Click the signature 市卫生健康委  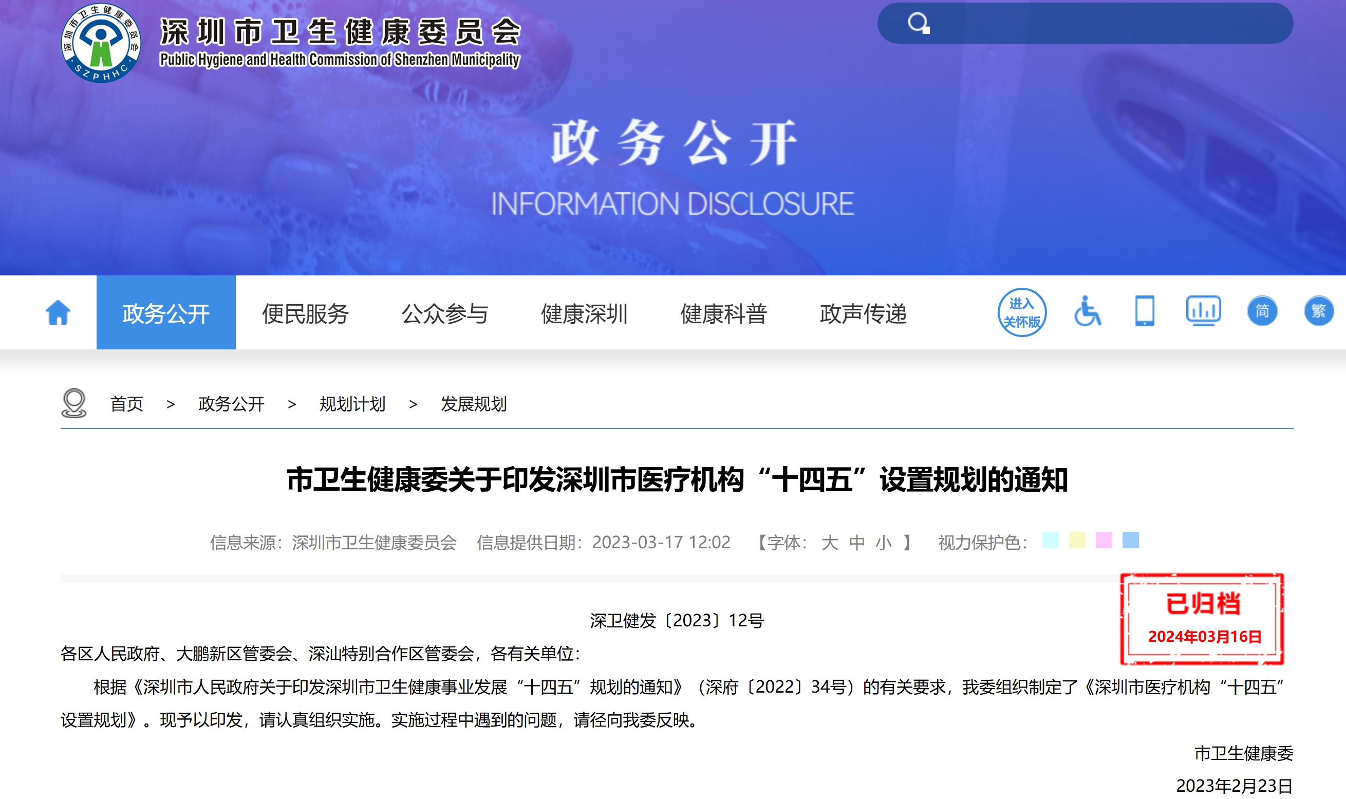point(1244,753)
